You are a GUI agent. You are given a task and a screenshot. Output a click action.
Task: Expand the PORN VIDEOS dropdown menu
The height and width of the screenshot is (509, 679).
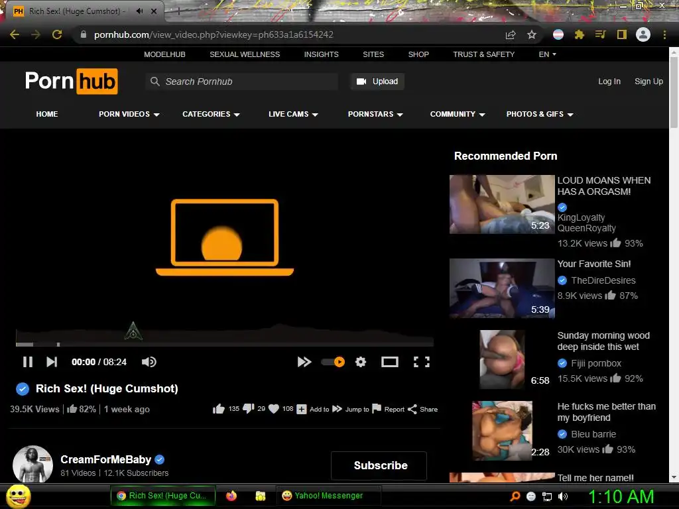pos(129,114)
